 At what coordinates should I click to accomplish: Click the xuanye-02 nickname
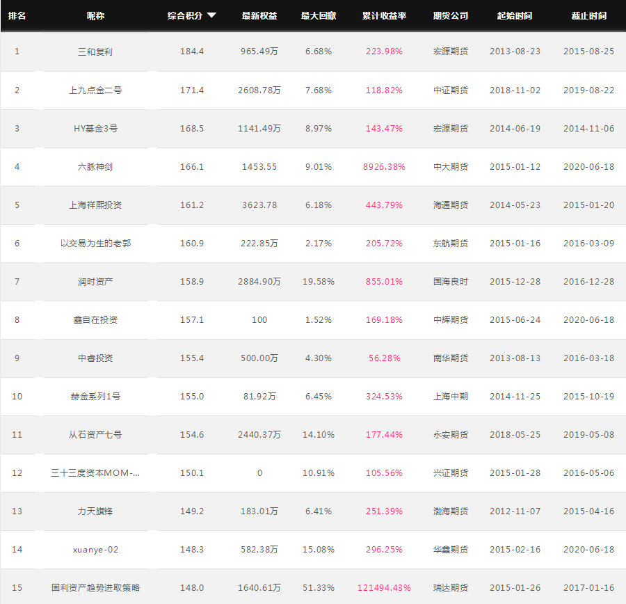pyautogui.click(x=95, y=550)
